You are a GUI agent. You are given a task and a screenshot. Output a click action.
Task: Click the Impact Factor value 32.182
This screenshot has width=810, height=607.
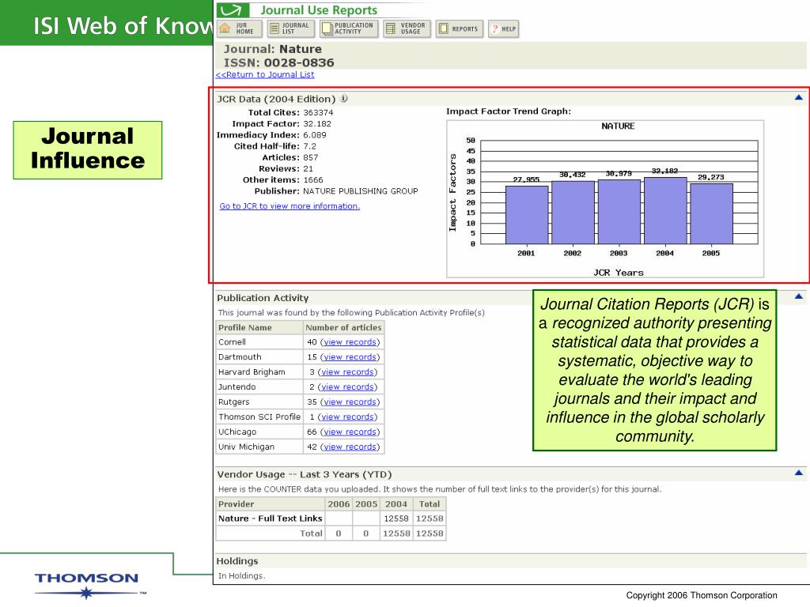click(x=317, y=124)
